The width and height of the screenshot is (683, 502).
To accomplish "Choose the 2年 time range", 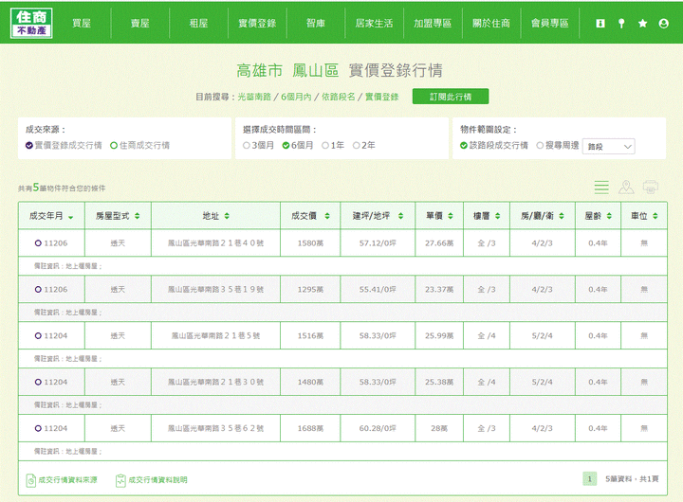I will point(363,145).
